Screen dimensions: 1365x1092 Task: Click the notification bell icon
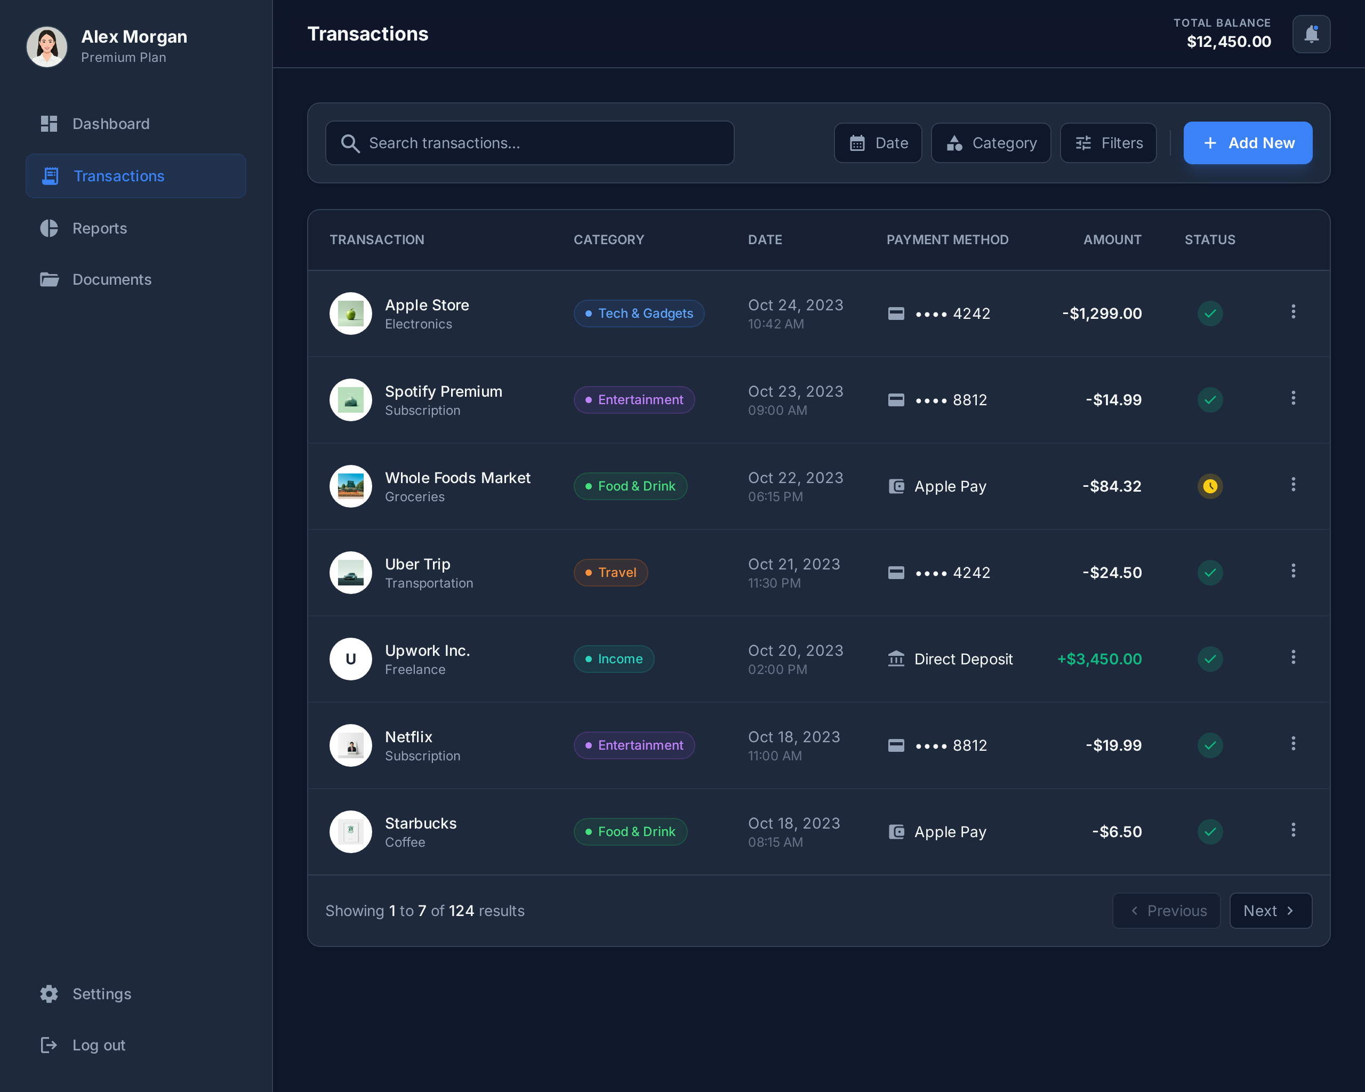(x=1311, y=34)
